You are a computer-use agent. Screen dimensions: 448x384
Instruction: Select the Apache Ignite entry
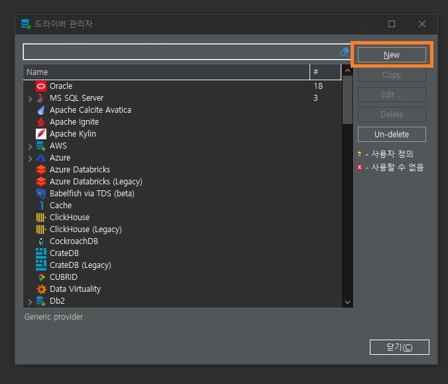(x=182, y=122)
